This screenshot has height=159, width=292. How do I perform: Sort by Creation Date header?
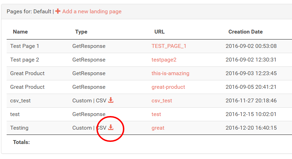[246, 32]
